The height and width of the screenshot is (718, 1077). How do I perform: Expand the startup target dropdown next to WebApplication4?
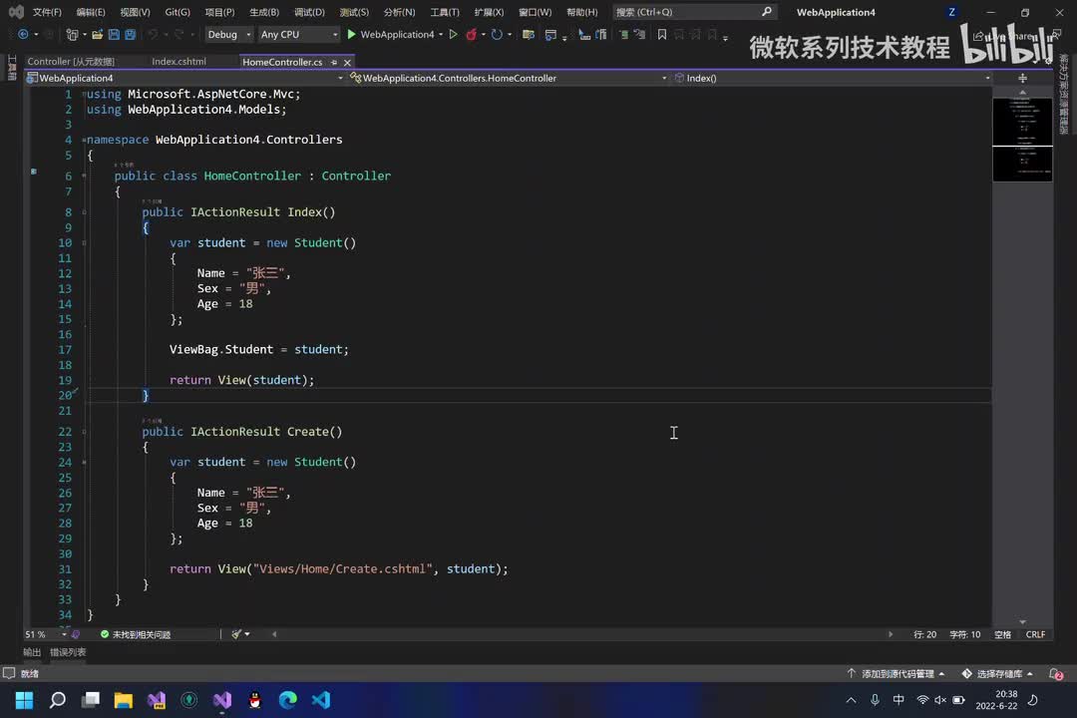pos(441,34)
